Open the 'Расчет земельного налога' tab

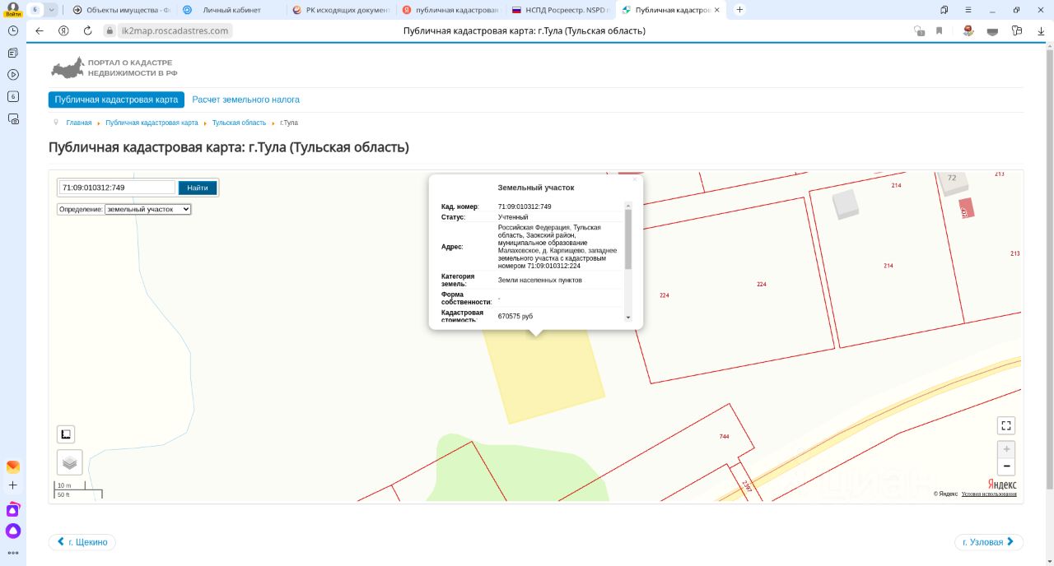245,100
